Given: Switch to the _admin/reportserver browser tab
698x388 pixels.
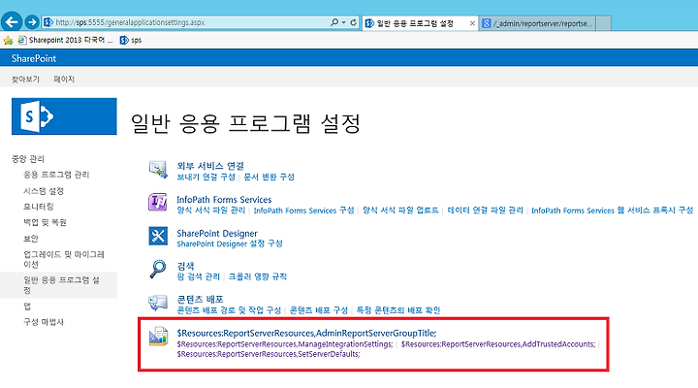Looking at the screenshot, I should [x=537, y=23].
